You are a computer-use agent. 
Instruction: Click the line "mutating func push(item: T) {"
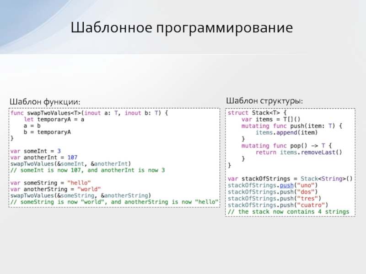click(x=292, y=126)
